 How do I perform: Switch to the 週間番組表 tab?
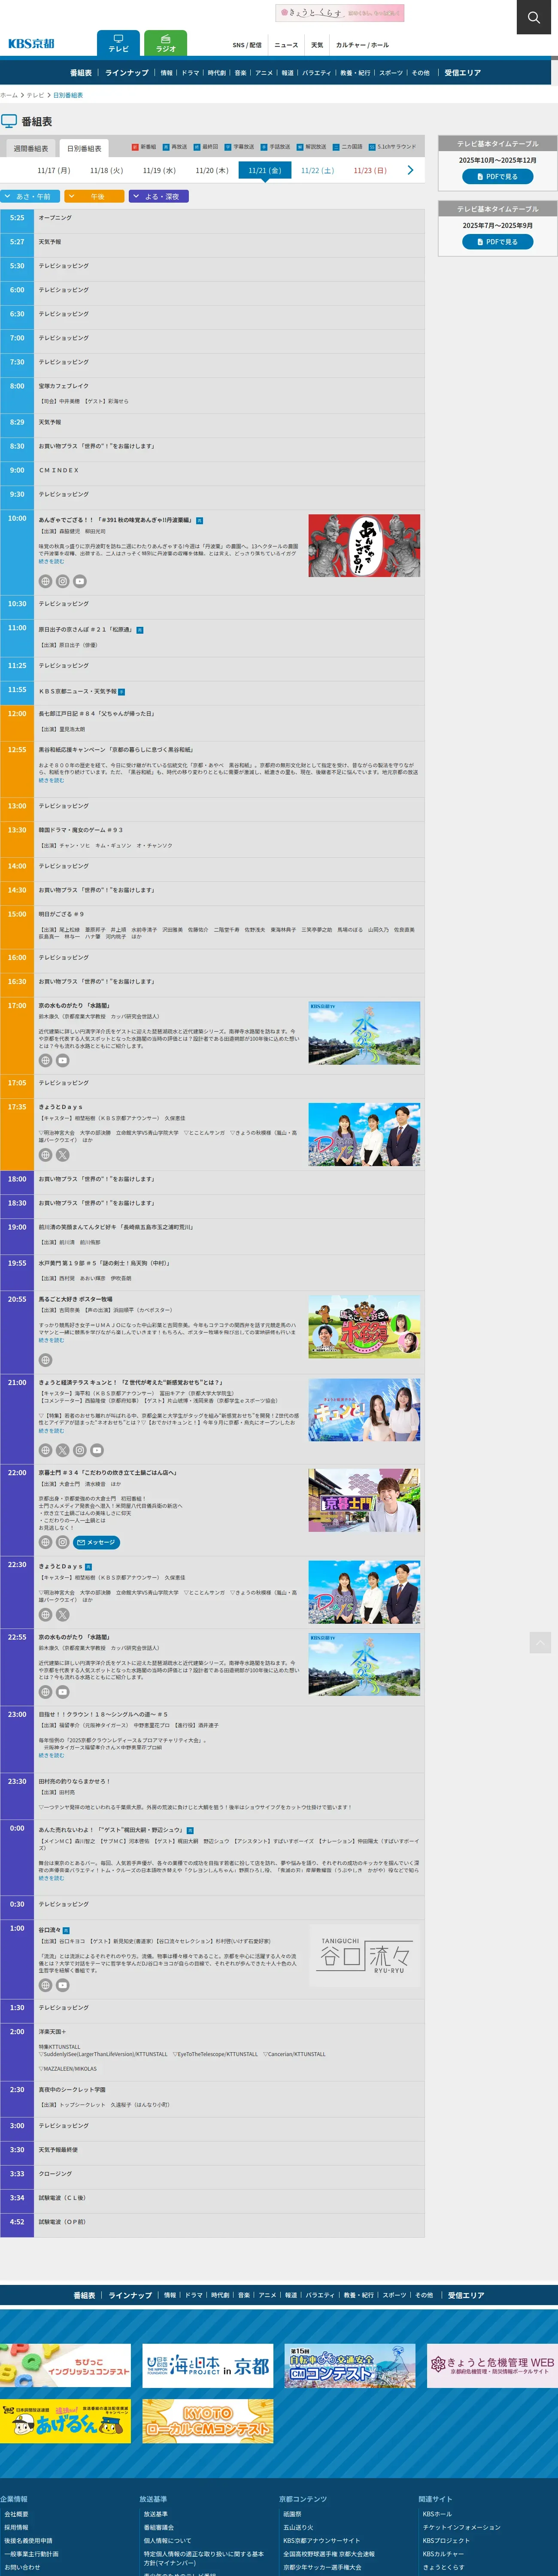pos(30,148)
